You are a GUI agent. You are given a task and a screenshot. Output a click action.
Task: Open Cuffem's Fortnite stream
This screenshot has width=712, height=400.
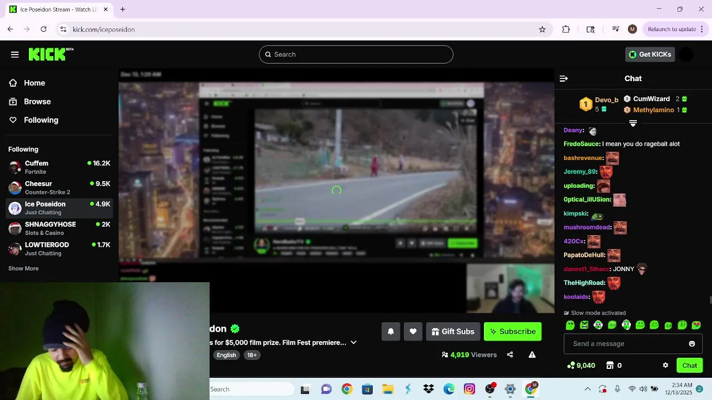pos(59,167)
